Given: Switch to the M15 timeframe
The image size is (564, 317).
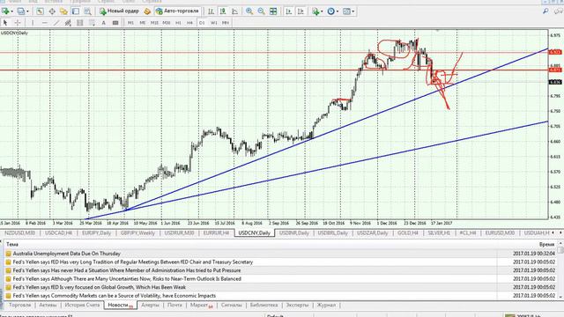Looking at the screenshot, I should [154, 23].
